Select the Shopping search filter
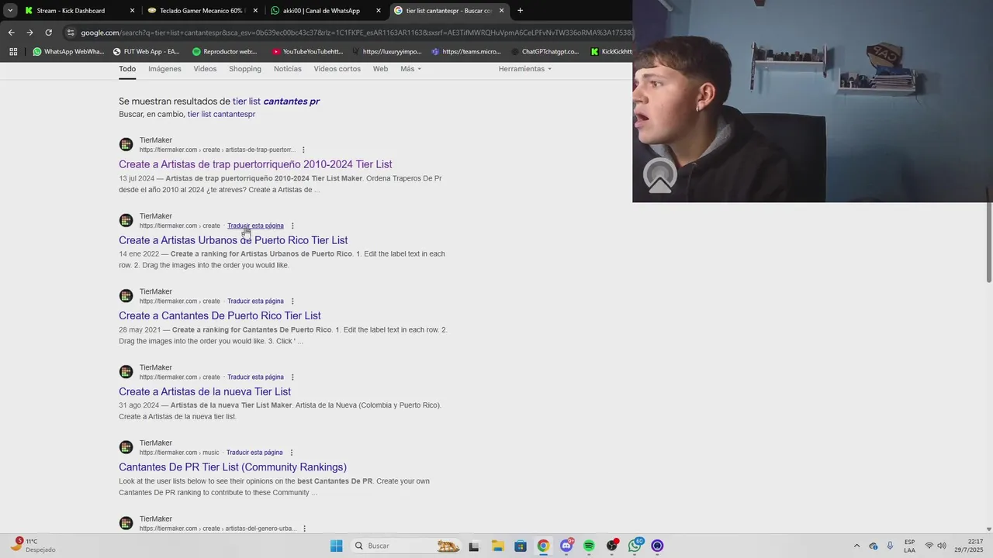 click(245, 69)
